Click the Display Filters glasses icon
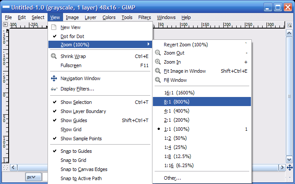The height and width of the screenshot is (184, 295). tap(54, 89)
